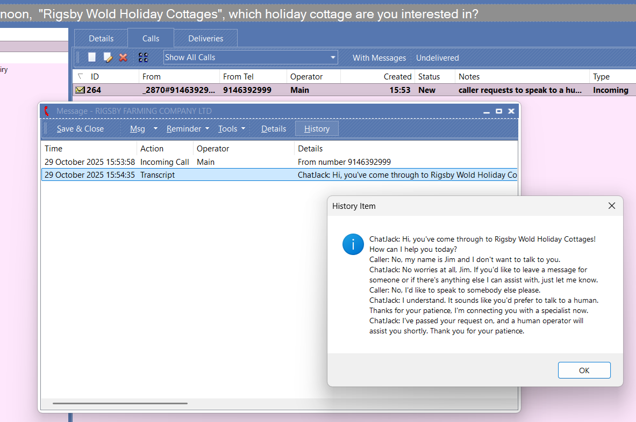
Task: Switch to the Deliveries tab
Action: (205, 39)
